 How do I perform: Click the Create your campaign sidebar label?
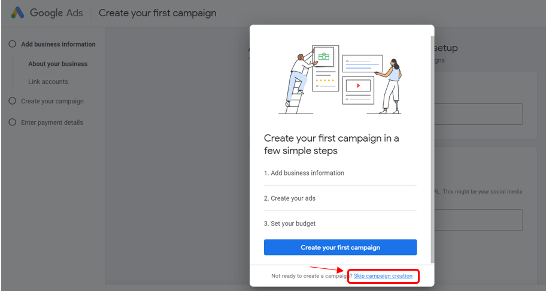[52, 101]
